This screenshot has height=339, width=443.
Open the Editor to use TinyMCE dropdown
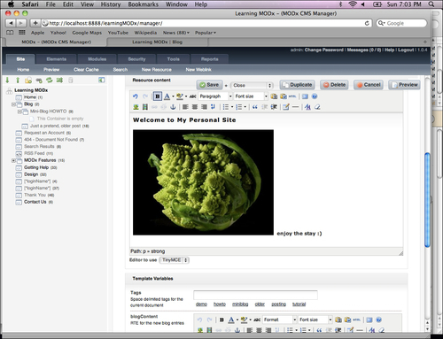[174, 260]
